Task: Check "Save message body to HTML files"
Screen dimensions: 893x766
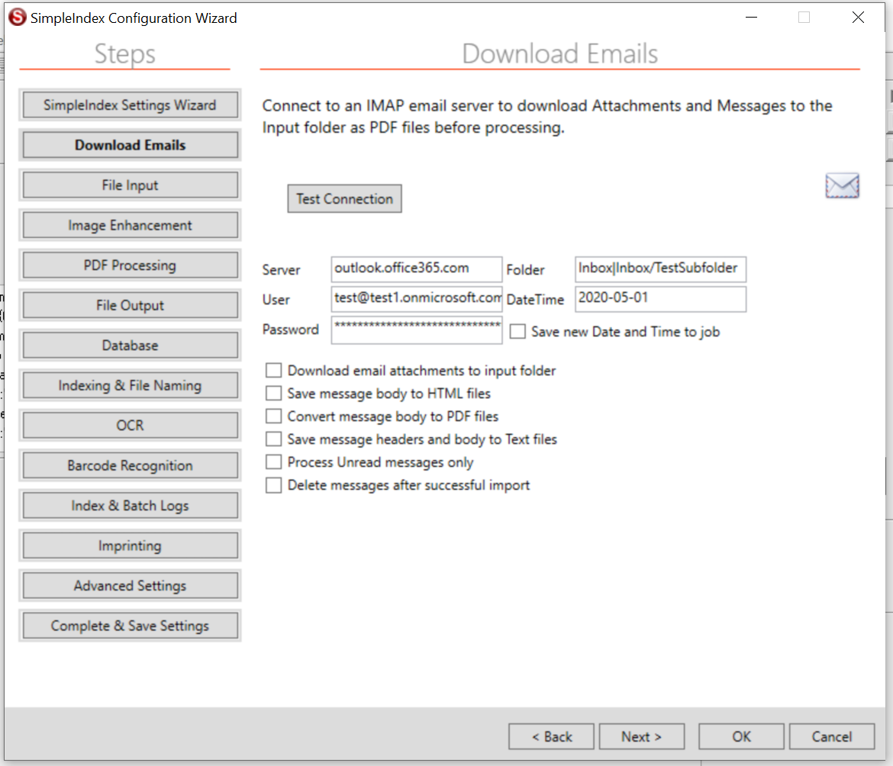Action: click(273, 393)
